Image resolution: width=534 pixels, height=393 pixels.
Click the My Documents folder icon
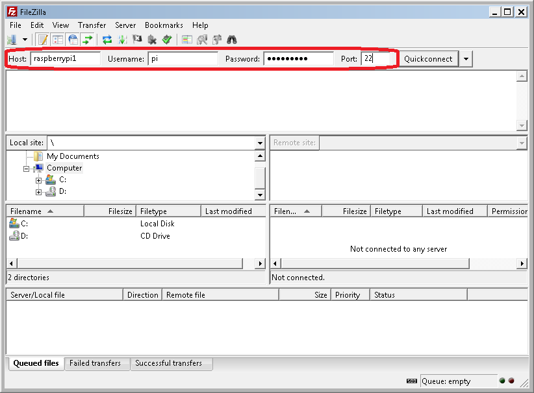[x=38, y=156]
